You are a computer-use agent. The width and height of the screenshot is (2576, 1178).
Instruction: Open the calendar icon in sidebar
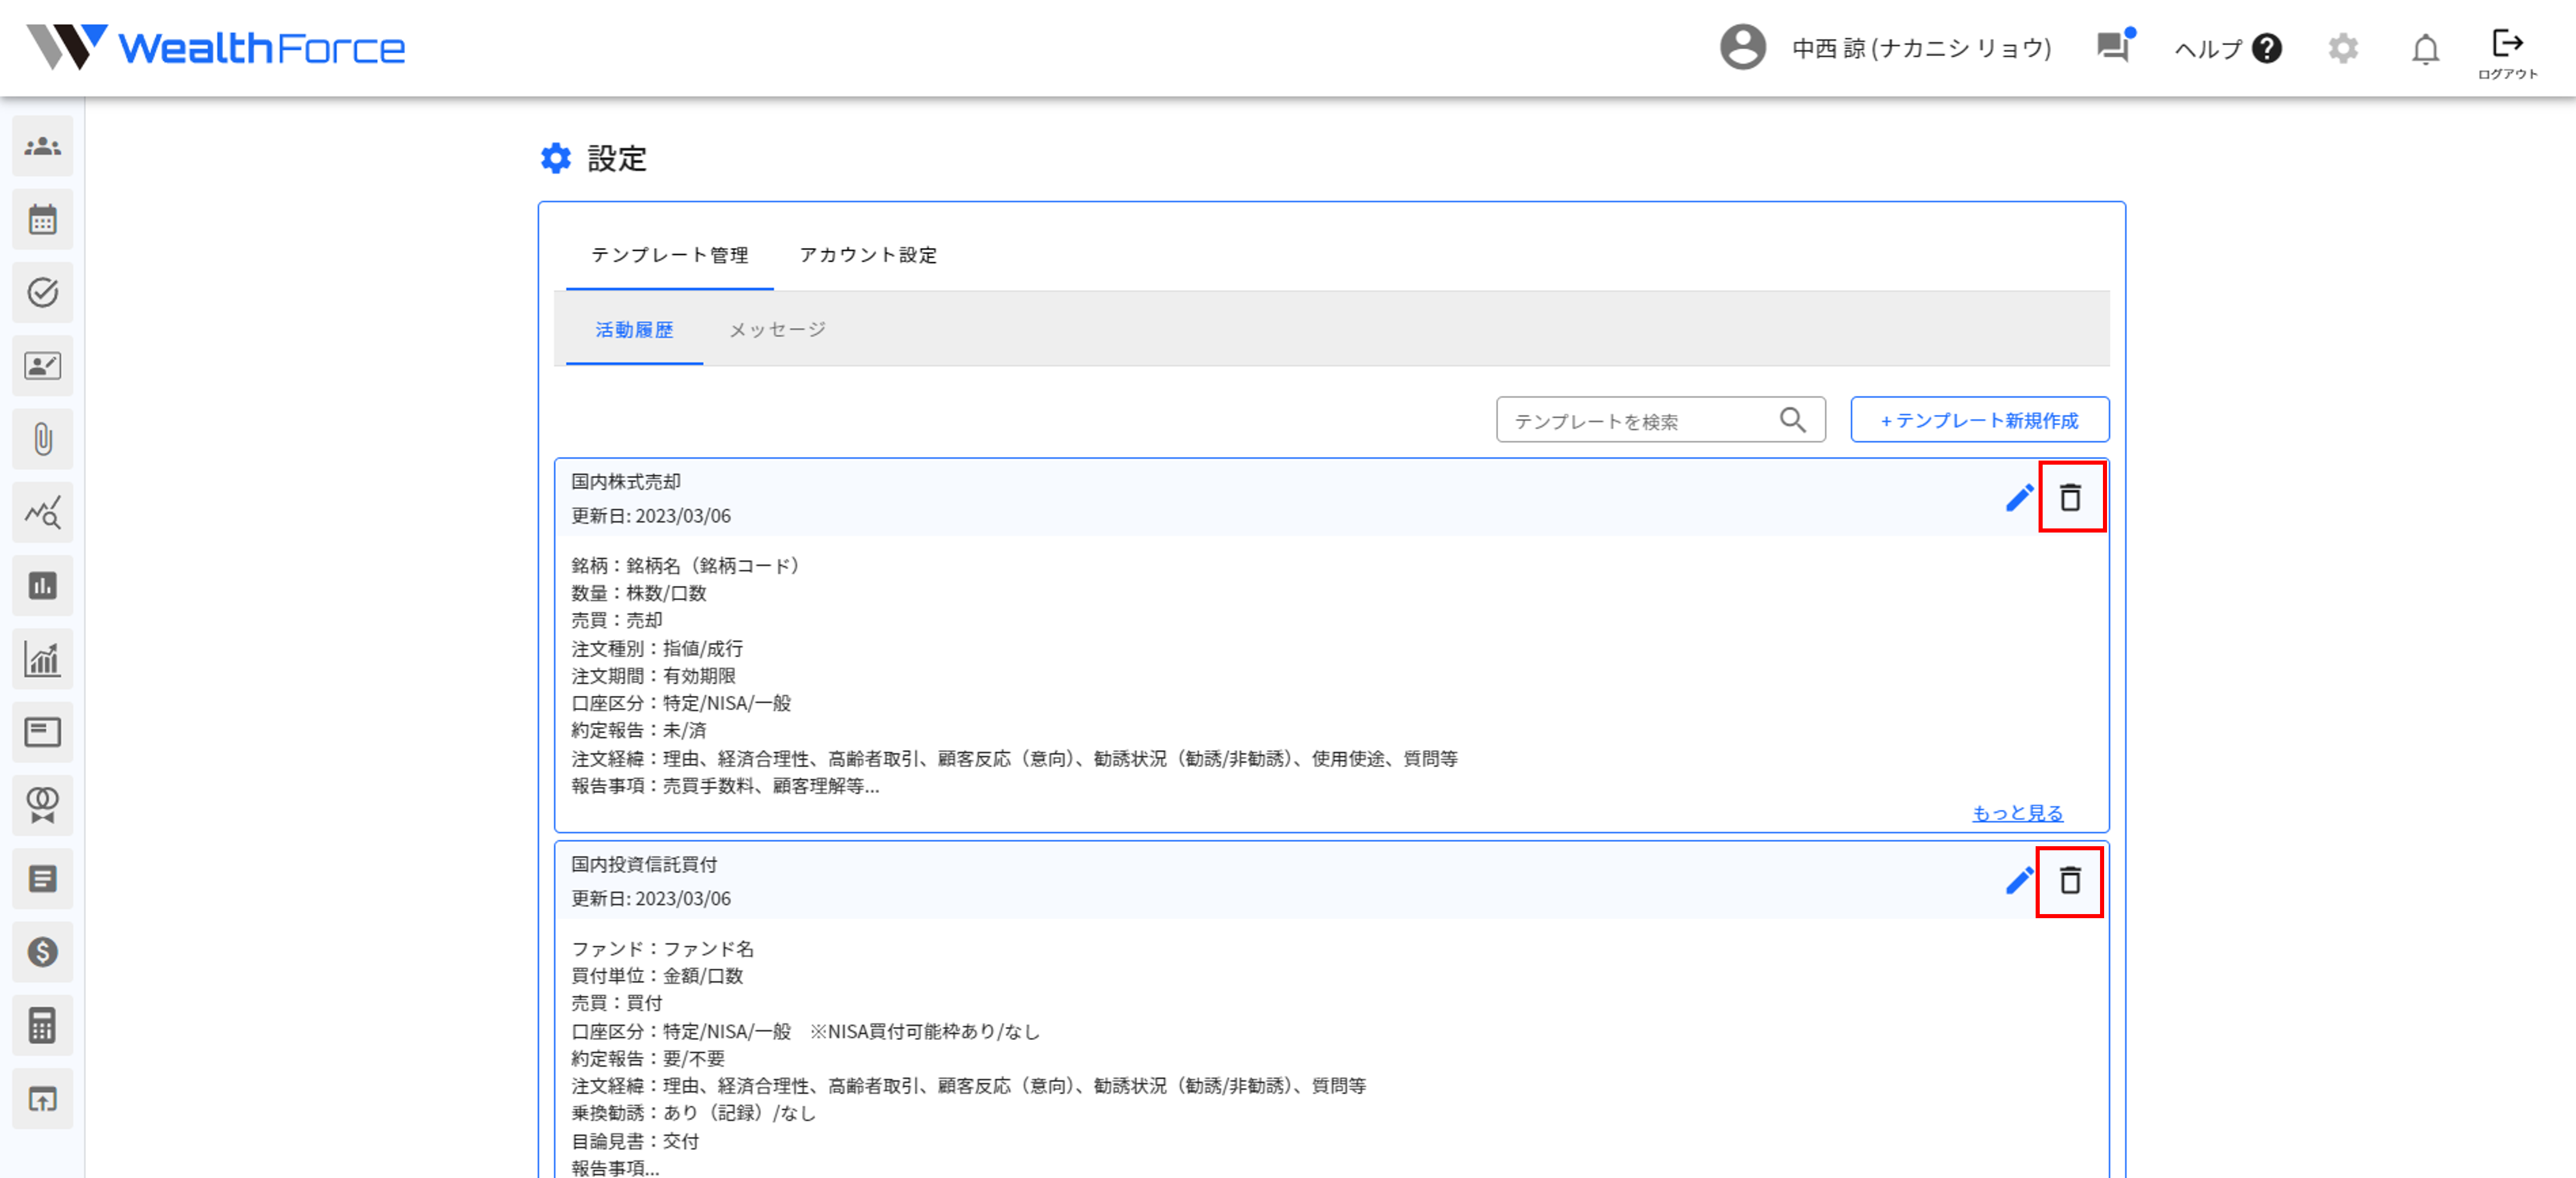[x=42, y=220]
